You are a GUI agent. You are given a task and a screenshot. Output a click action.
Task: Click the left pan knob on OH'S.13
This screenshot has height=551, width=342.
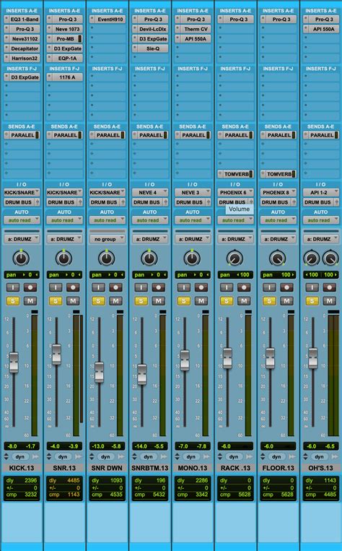(312, 259)
